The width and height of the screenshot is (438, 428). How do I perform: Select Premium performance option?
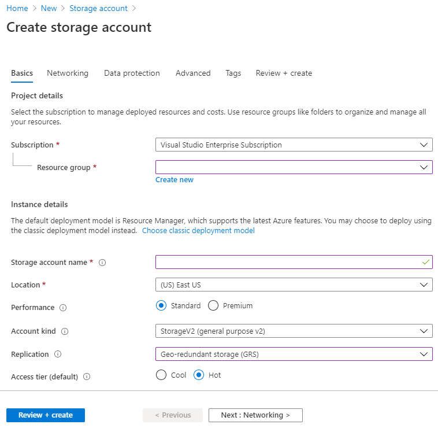pos(213,305)
